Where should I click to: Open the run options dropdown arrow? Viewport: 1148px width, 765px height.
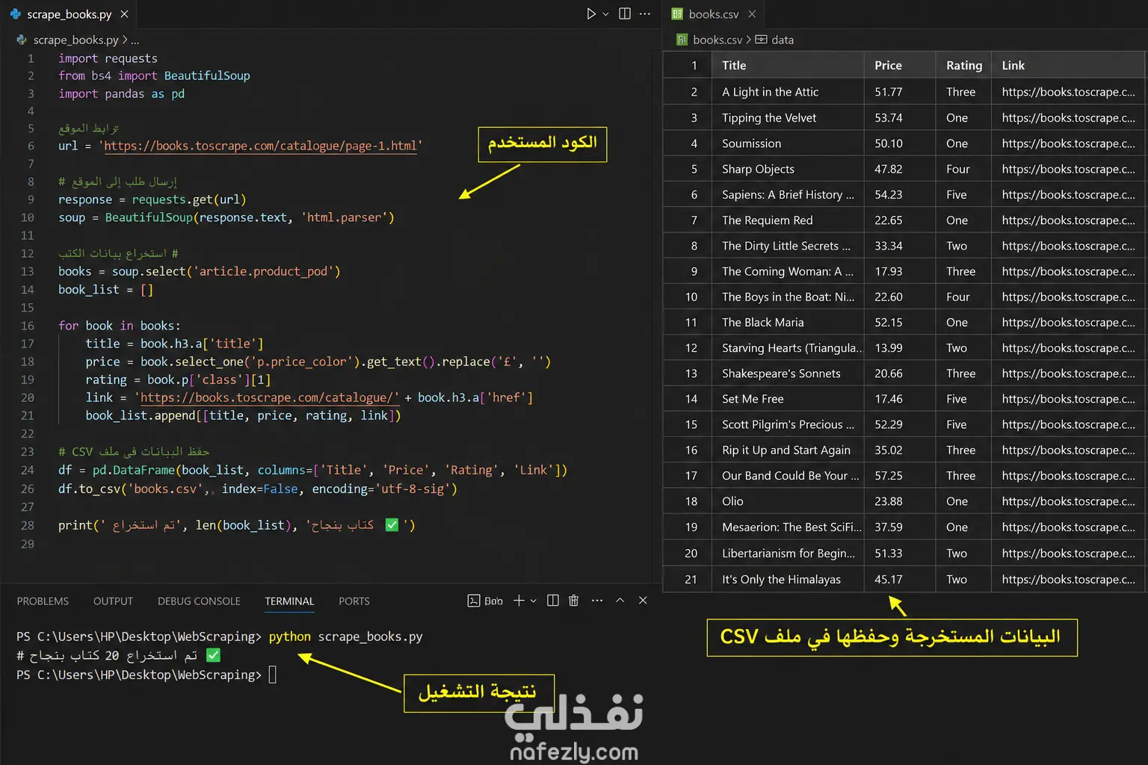pos(605,14)
